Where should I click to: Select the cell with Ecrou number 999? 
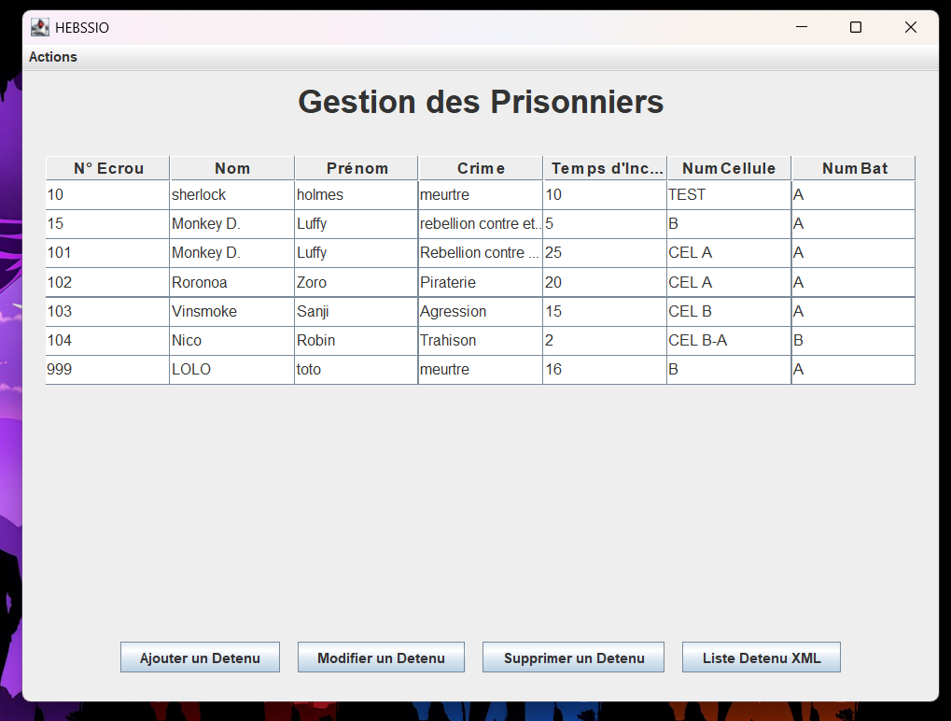[x=107, y=370]
